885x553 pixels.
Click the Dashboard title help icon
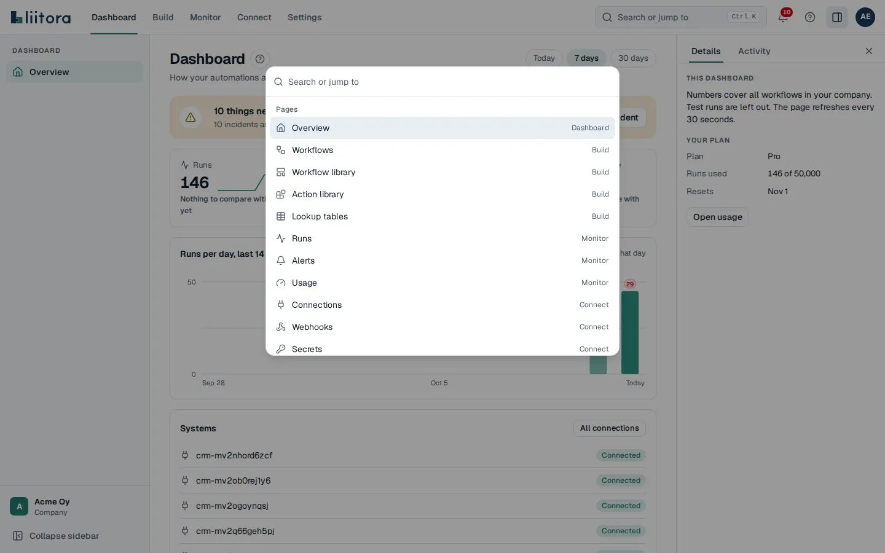tap(260, 59)
